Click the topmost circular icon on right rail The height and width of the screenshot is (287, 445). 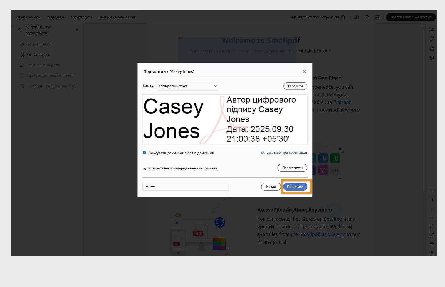click(x=432, y=29)
